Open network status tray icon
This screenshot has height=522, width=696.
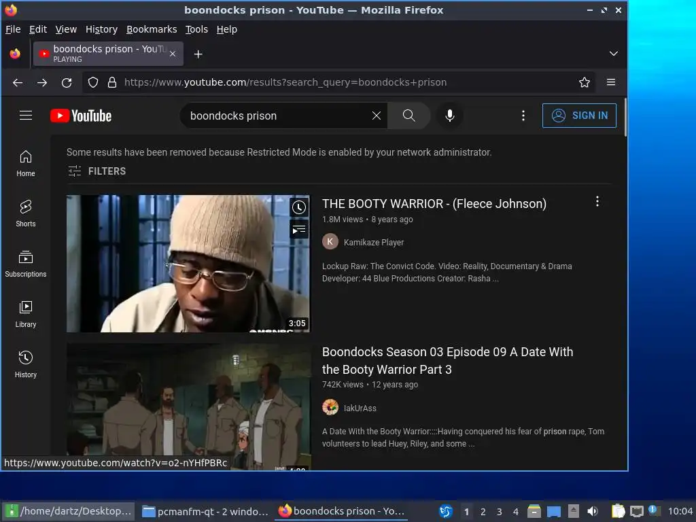(x=636, y=511)
